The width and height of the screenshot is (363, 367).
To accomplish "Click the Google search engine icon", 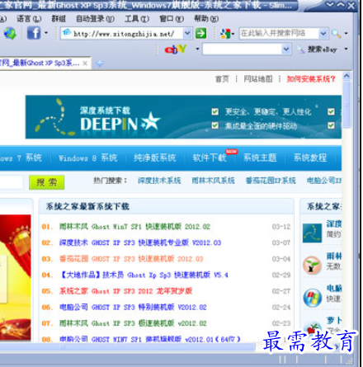I will [225, 34].
